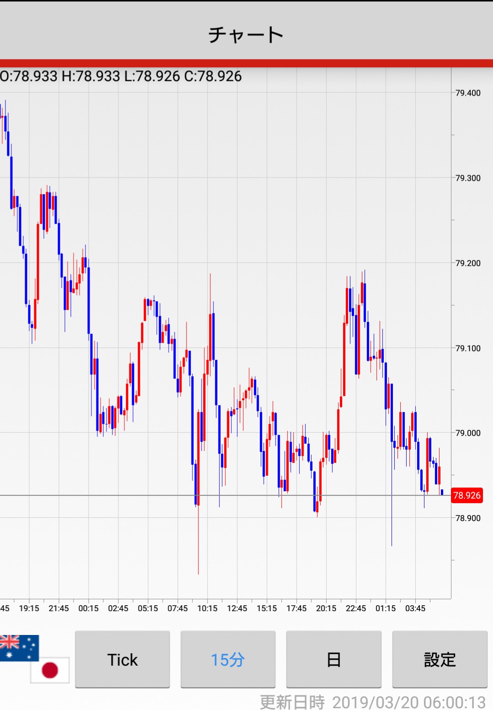Tap the Australian flag icon

[19, 647]
